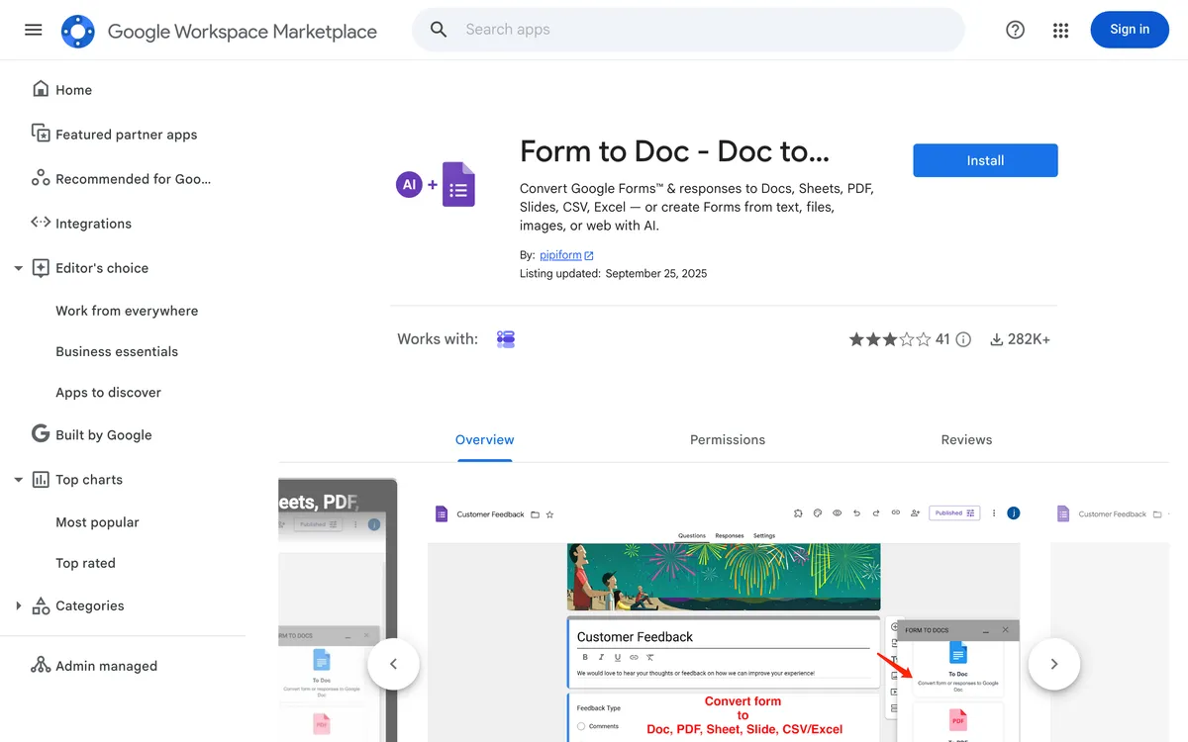Switch to the Permissions tab
This screenshot has height=742, width=1188.
click(x=728, y=439)
